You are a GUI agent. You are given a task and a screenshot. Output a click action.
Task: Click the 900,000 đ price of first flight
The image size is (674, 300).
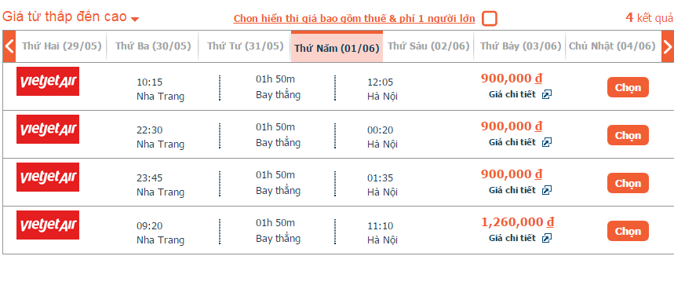tap(511, 79)
